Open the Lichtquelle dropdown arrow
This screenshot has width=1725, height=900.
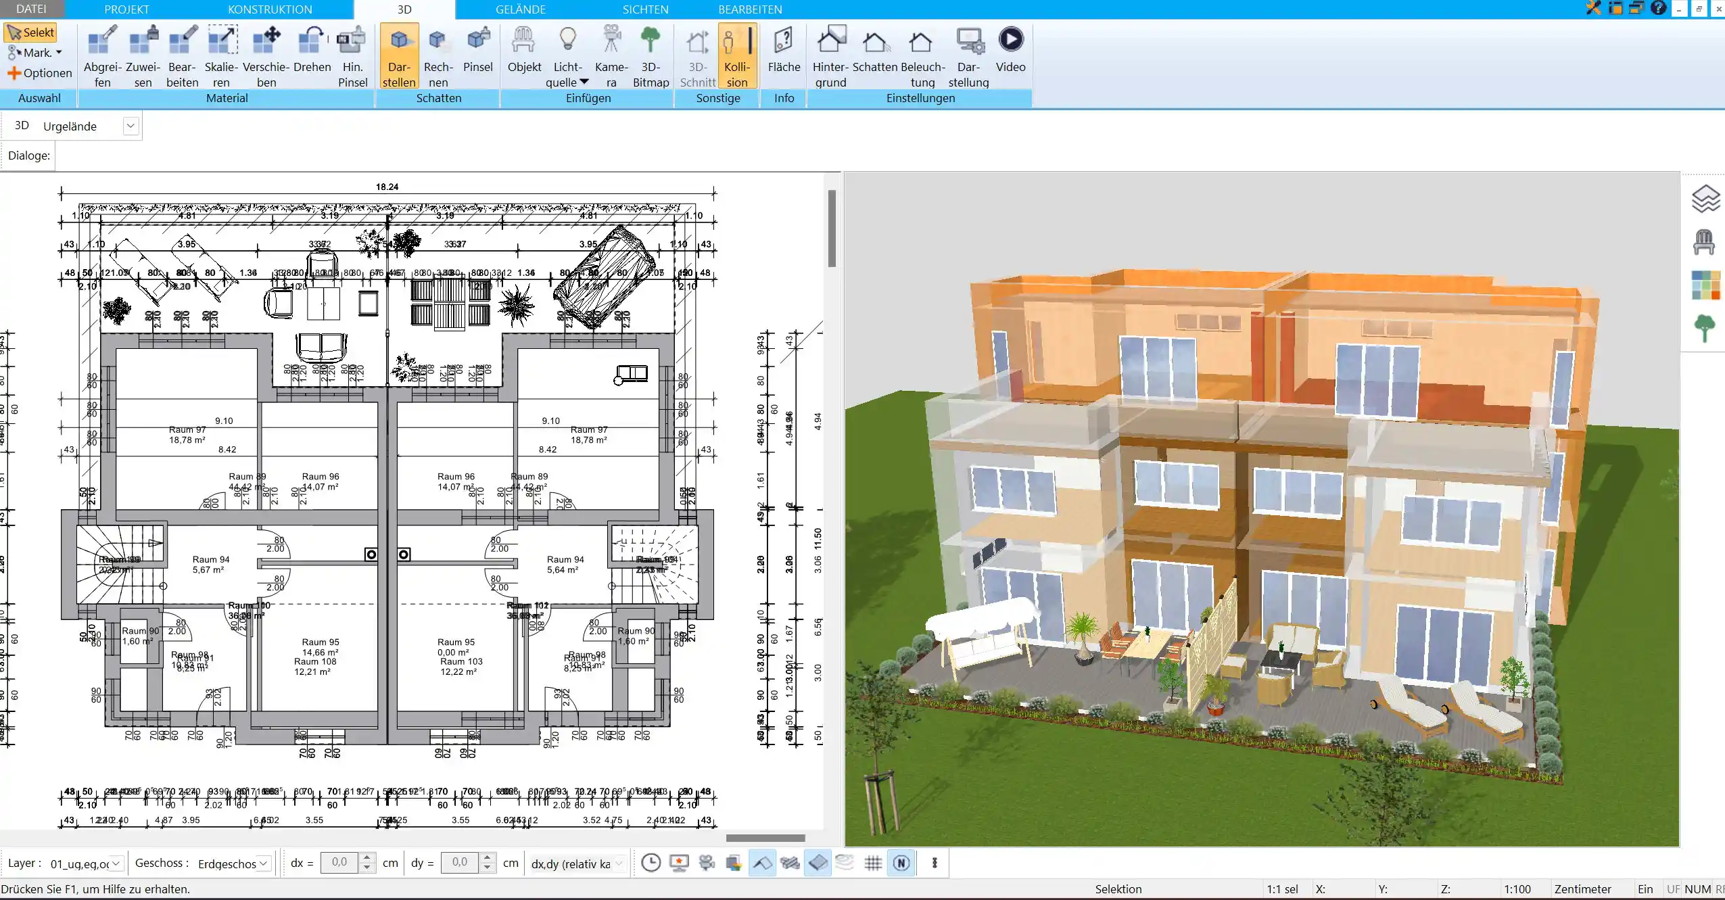pos(584,82)
